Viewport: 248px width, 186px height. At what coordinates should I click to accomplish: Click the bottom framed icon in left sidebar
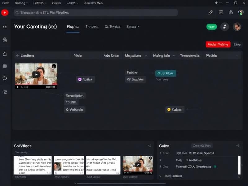pos(5,92)
